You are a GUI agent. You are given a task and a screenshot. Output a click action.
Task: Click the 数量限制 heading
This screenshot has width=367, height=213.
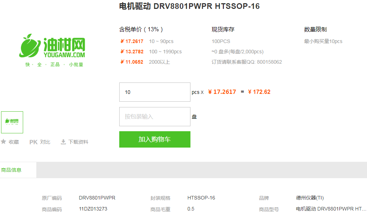tap(315, 30)
